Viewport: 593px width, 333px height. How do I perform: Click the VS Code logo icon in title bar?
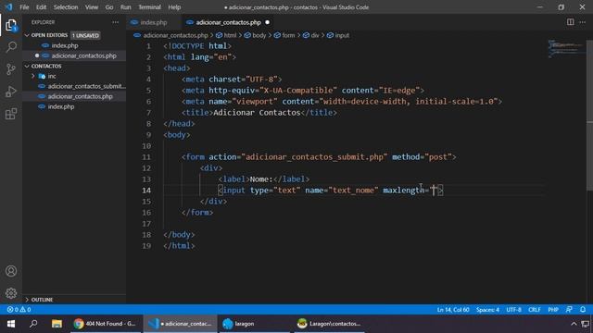coord(8,6)
